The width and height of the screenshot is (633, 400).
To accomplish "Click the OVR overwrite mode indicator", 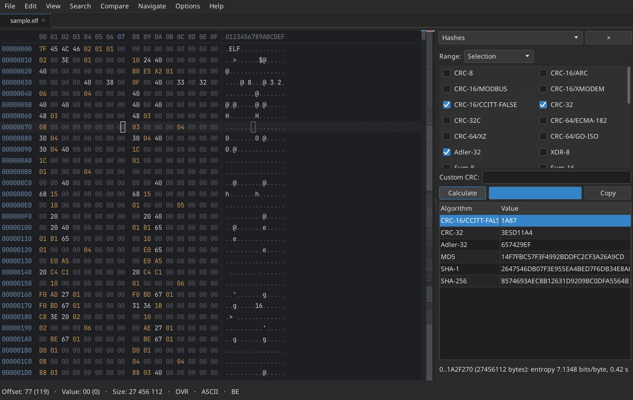I will point(182,392).
